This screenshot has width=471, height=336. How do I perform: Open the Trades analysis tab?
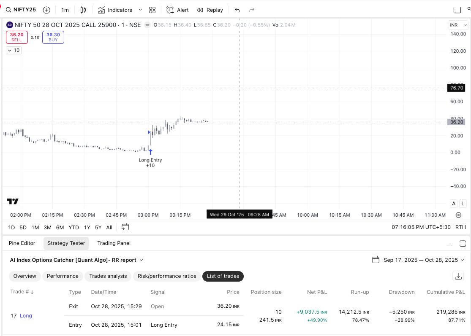(x=108, y=276)
